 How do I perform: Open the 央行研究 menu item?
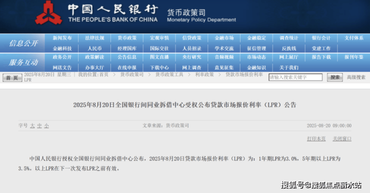click(x=191, y=57)
